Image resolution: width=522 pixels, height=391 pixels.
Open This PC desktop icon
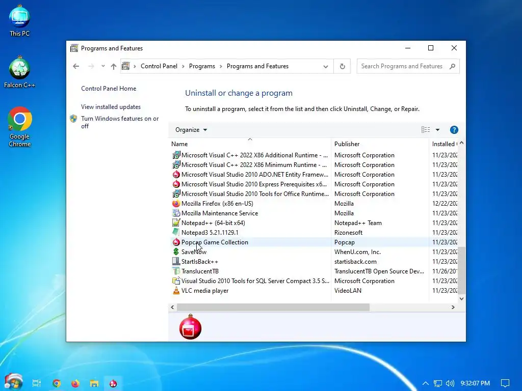[19, 20]
